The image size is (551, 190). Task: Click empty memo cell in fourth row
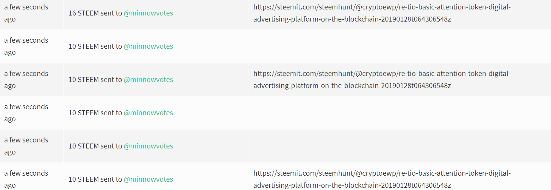399,113
